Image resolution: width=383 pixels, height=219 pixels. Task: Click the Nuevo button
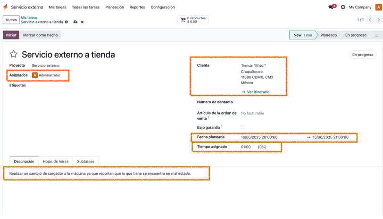coord(11,20)
